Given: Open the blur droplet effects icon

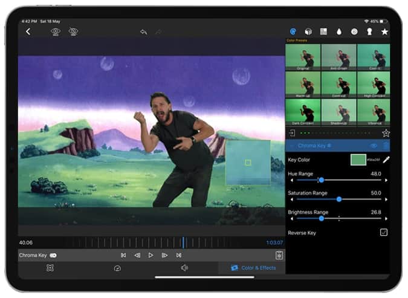Looking at the screenshot, I should (x=338, y=32).
